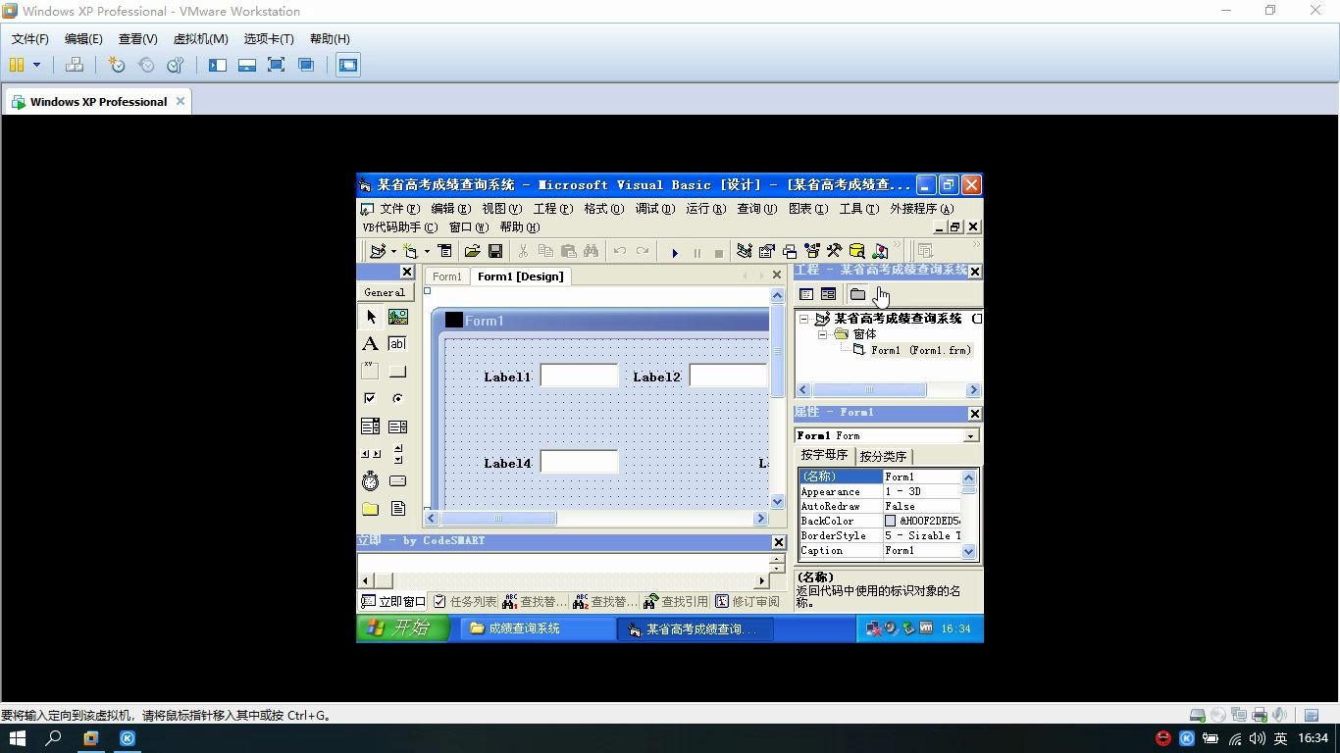Toggle folder view in the Project Explorer
The height and width of the screenshot is (753, 1340).
click(x=857, y=294)
